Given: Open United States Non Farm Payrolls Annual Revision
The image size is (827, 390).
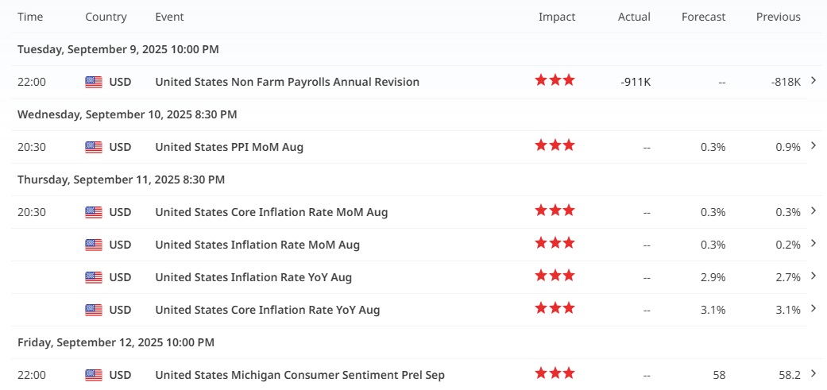Looking at the screenshot, I should tap(287, 82).
